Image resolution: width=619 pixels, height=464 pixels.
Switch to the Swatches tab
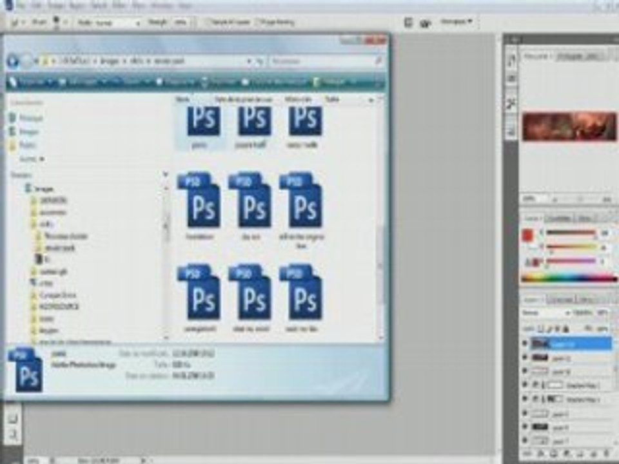559,218
